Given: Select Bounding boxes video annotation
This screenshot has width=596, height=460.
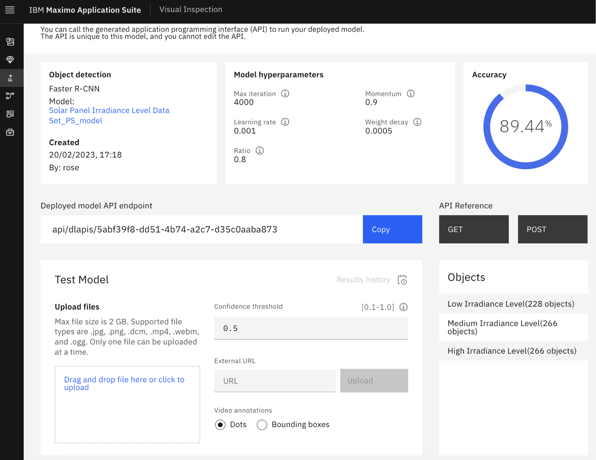Looking at the screenshot, I should (x=262, y=425).
